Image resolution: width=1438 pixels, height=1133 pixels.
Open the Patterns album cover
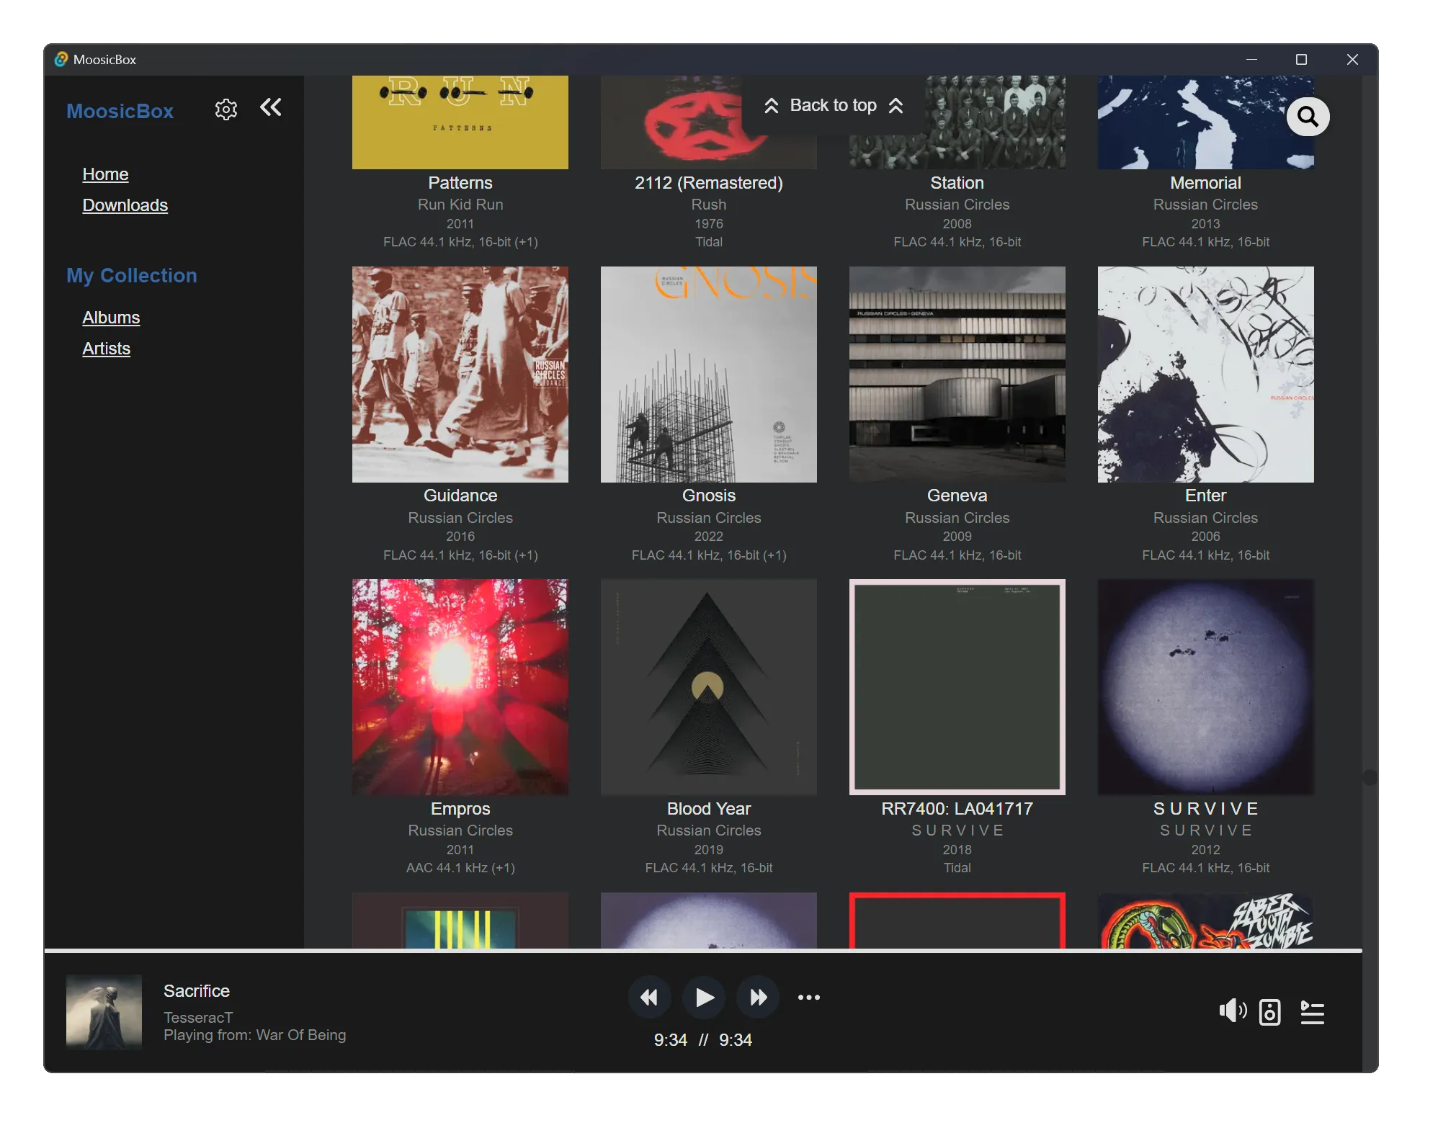(460, 122)
